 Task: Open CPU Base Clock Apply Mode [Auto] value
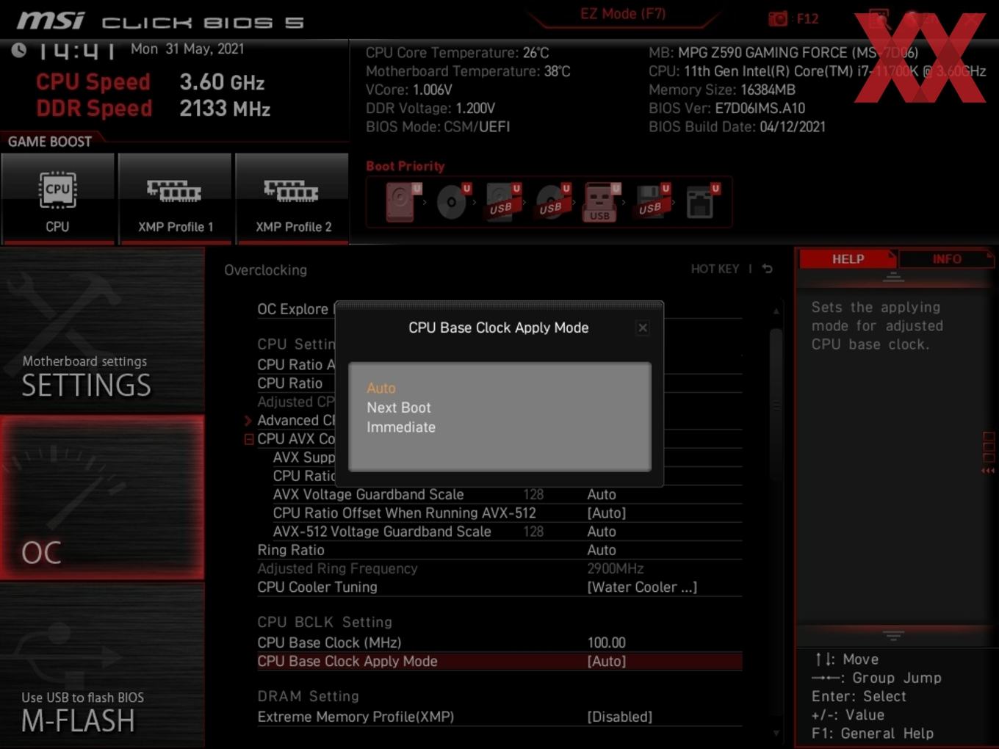[607, 662]
